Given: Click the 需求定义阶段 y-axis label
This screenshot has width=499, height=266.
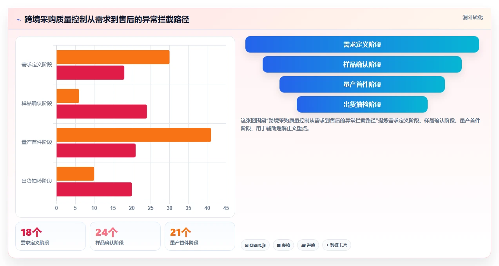Looking at the screenshot, I should (x=37, y=64).
